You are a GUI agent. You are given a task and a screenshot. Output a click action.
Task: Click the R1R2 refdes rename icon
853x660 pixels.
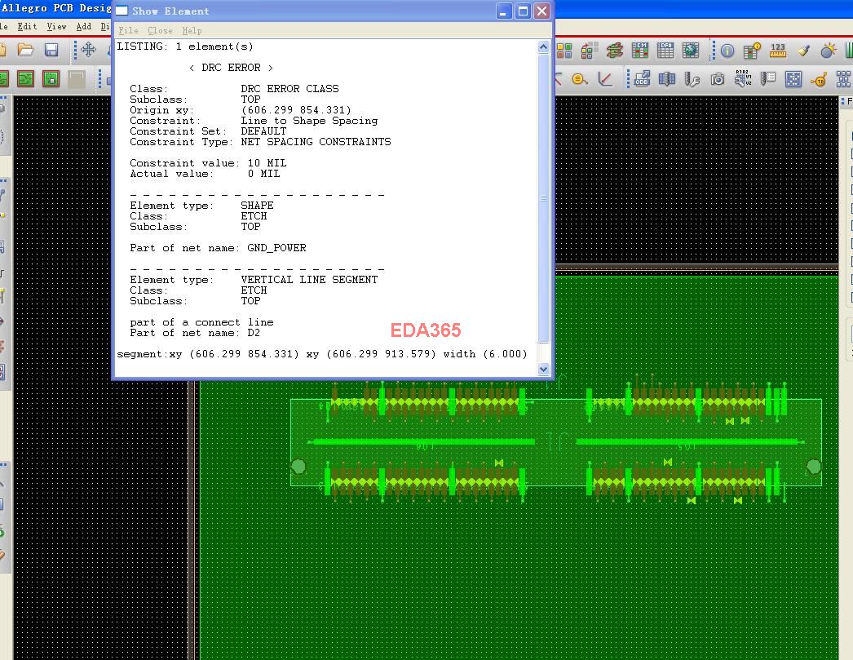[x=743, y=78]
